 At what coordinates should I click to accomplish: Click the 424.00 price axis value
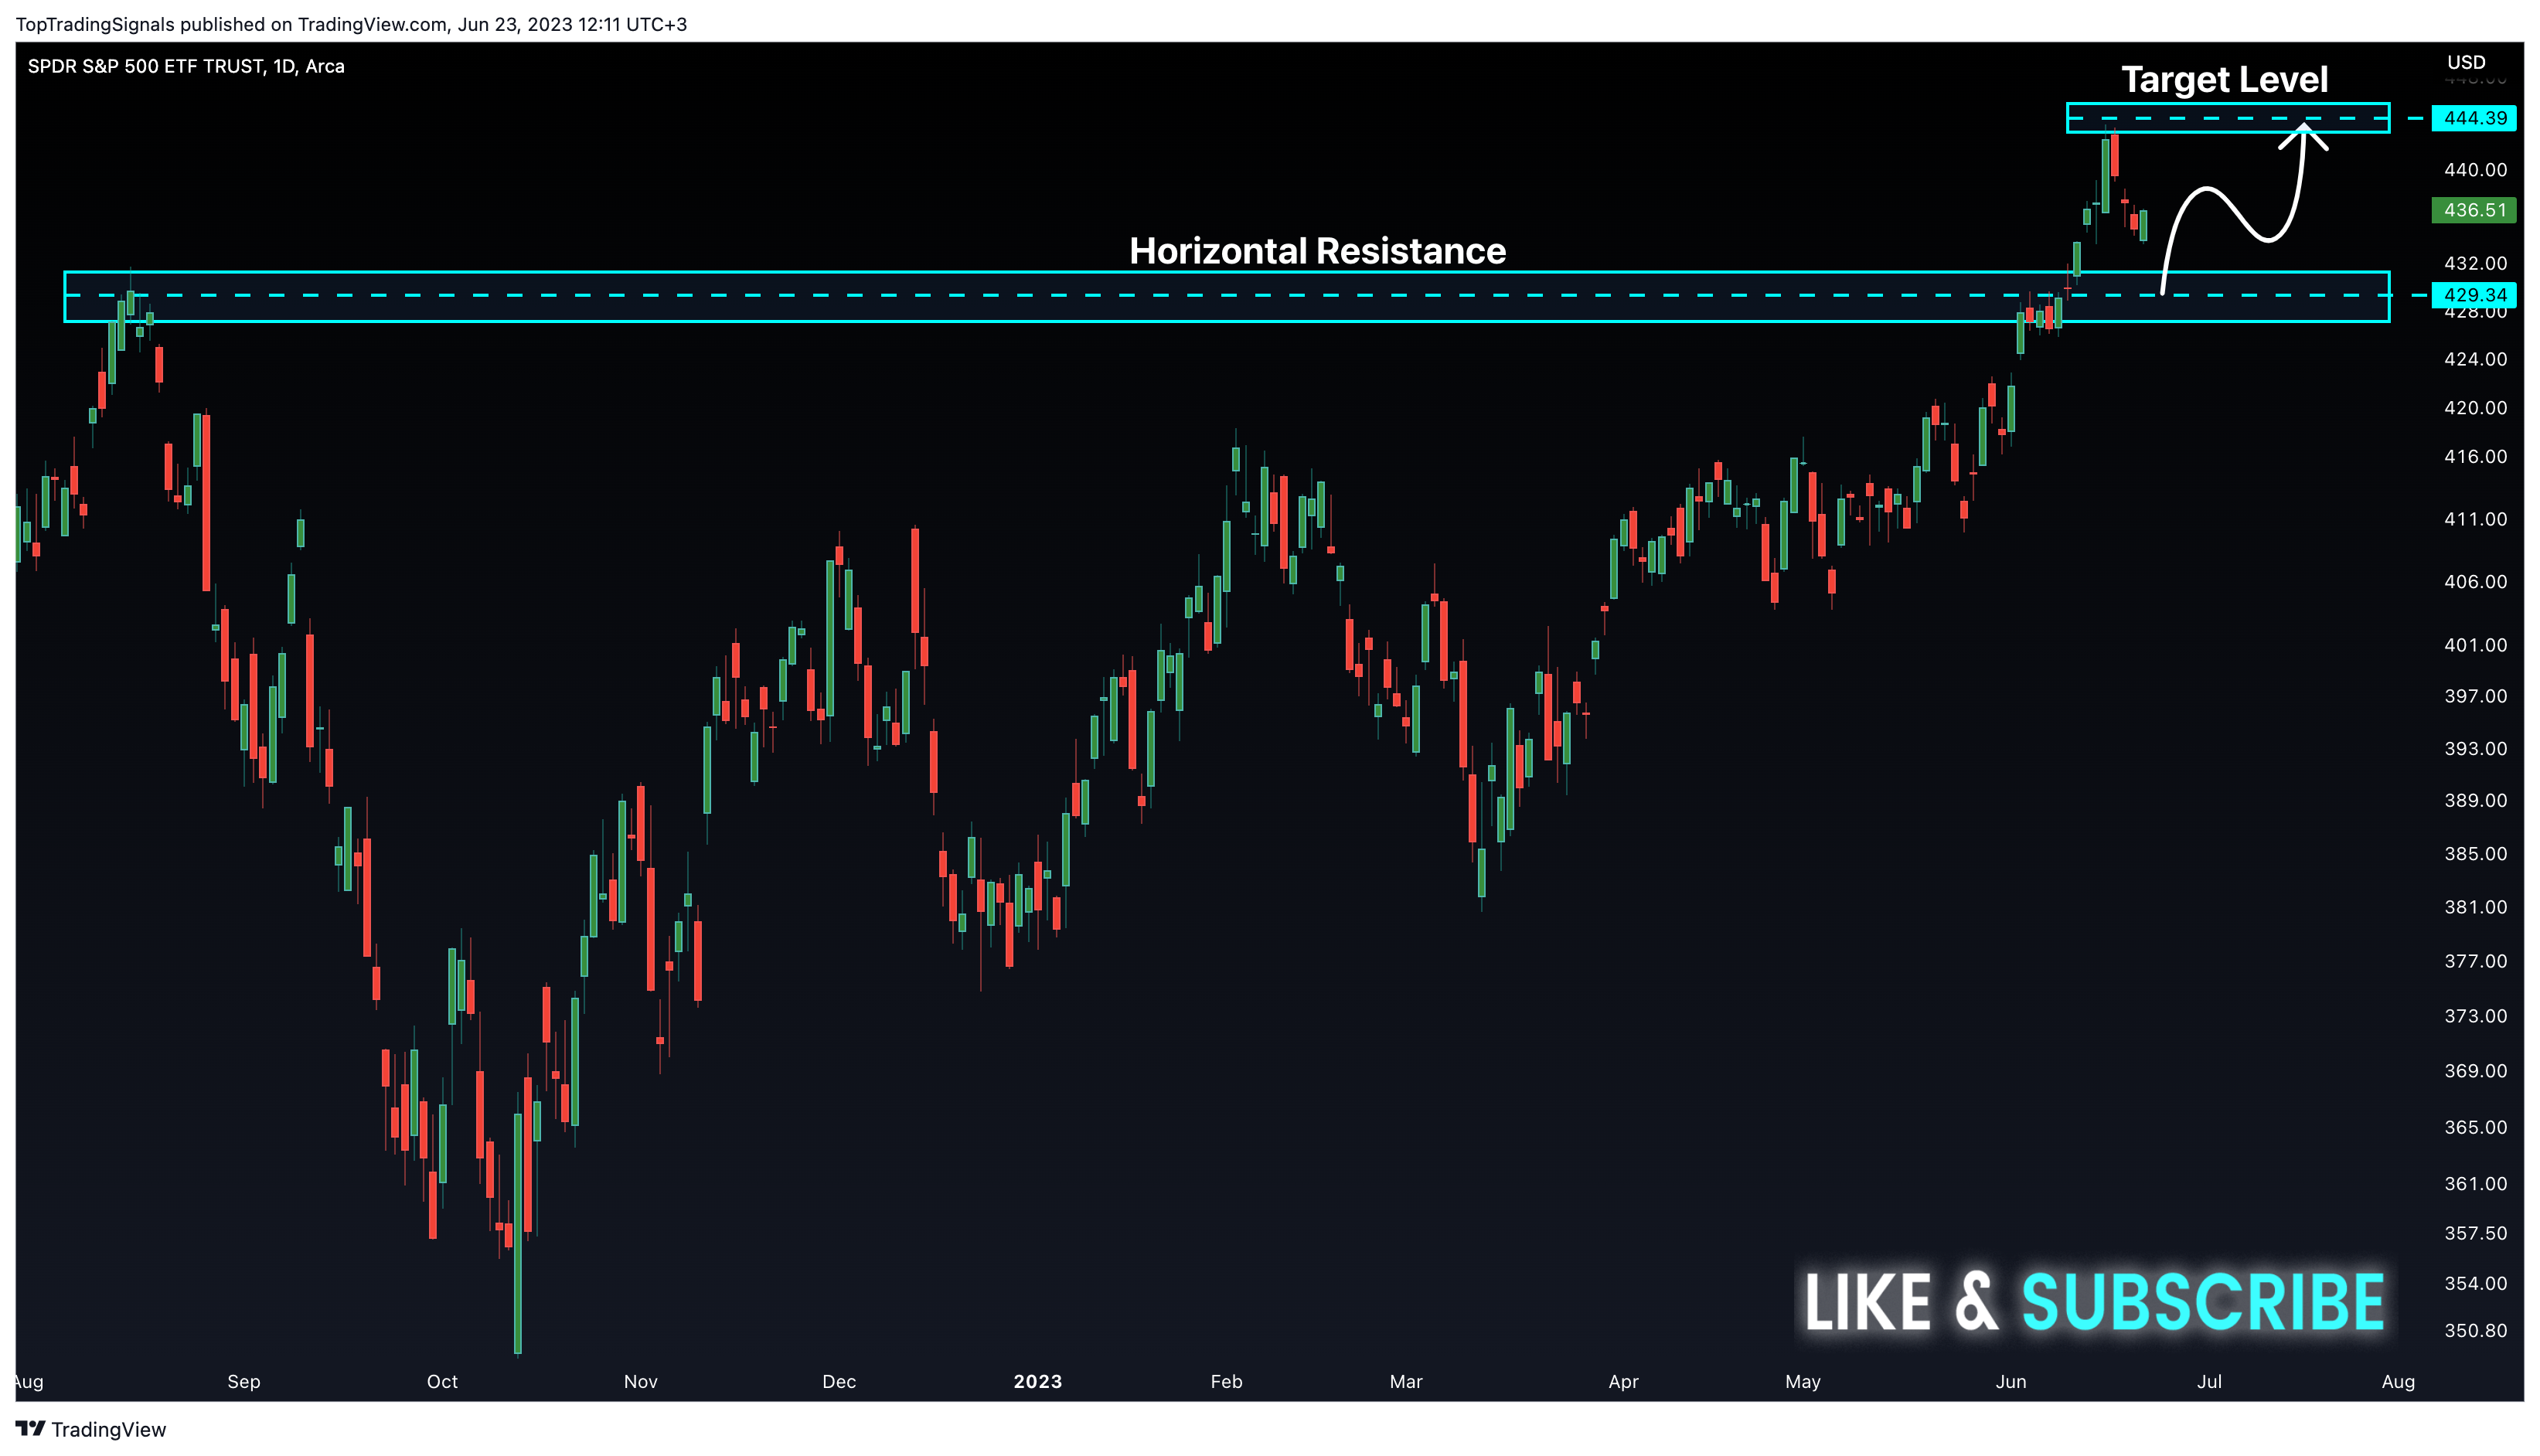2475,359
